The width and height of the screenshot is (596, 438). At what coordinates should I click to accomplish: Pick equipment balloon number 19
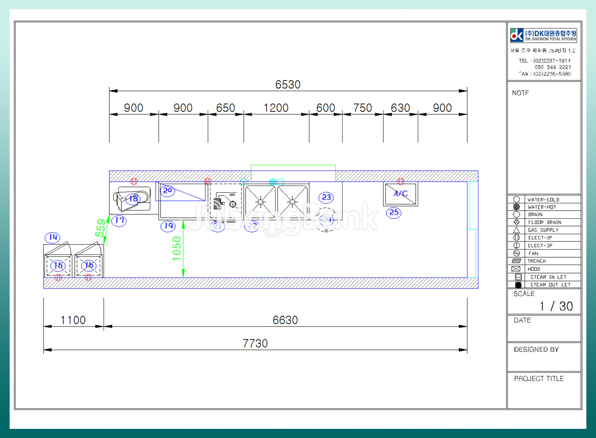point(168,225)
